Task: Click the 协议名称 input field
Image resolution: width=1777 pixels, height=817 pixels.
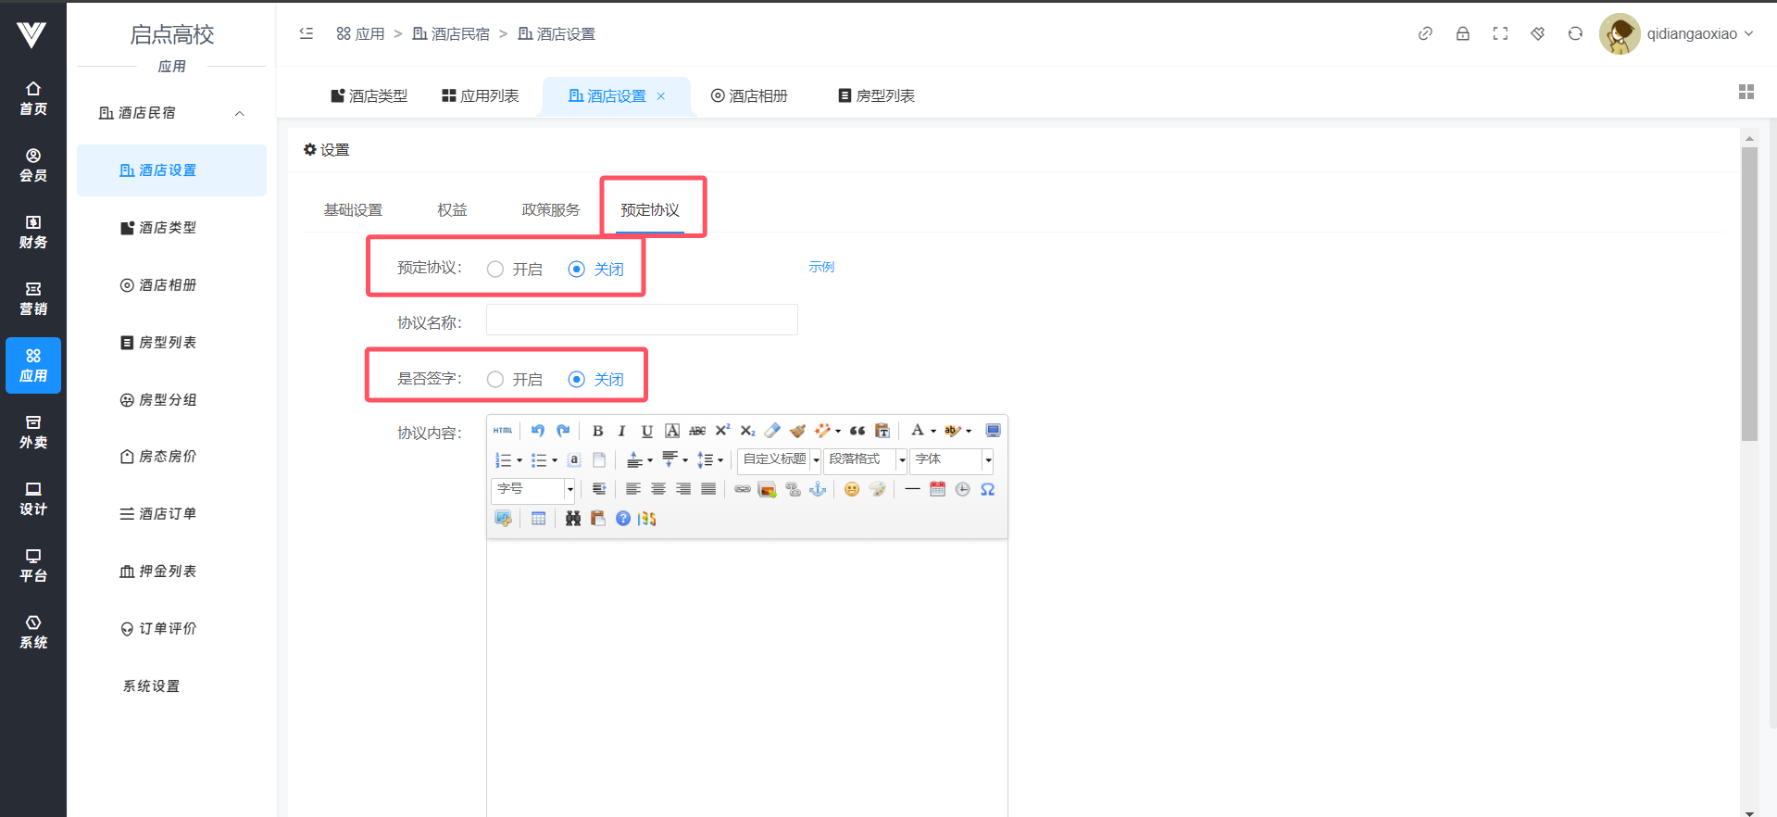Action: tap(642, 321)
